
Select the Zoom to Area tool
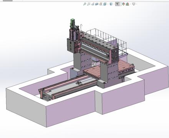(89, 4)
